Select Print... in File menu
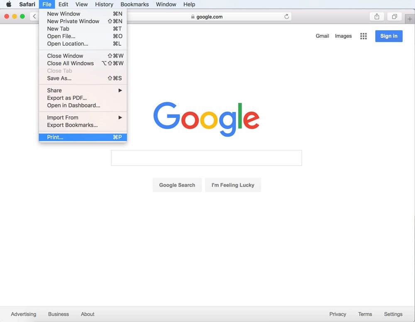This screenshot has width=415, height=322. click(83, 137)
